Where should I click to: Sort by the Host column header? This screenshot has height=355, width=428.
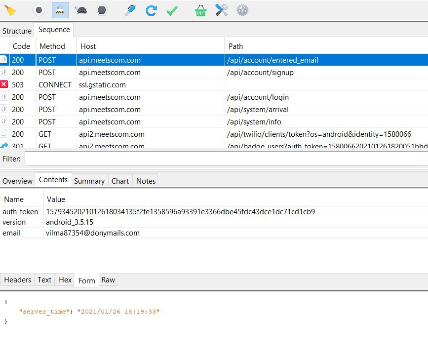[150, 46]
